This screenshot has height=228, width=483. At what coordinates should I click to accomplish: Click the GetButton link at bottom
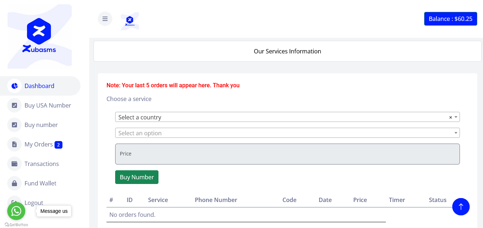pos(16,225)
